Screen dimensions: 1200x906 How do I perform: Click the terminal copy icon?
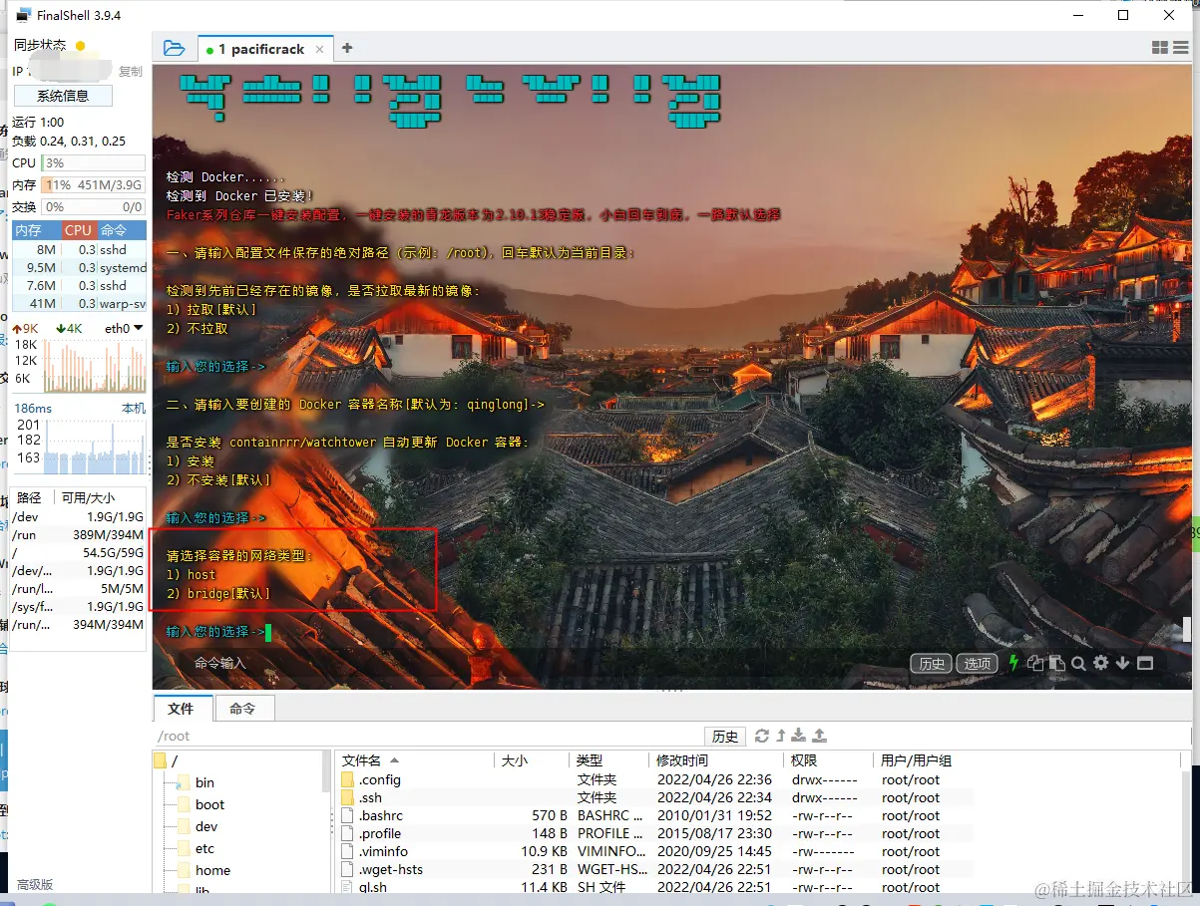point(1035,663)
